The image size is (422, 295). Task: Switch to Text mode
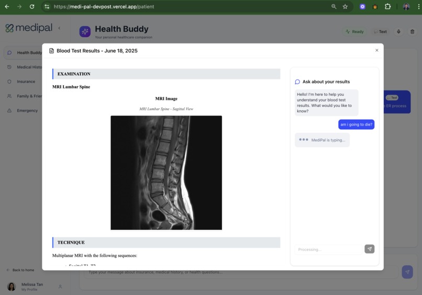click(x=380, y=32)
